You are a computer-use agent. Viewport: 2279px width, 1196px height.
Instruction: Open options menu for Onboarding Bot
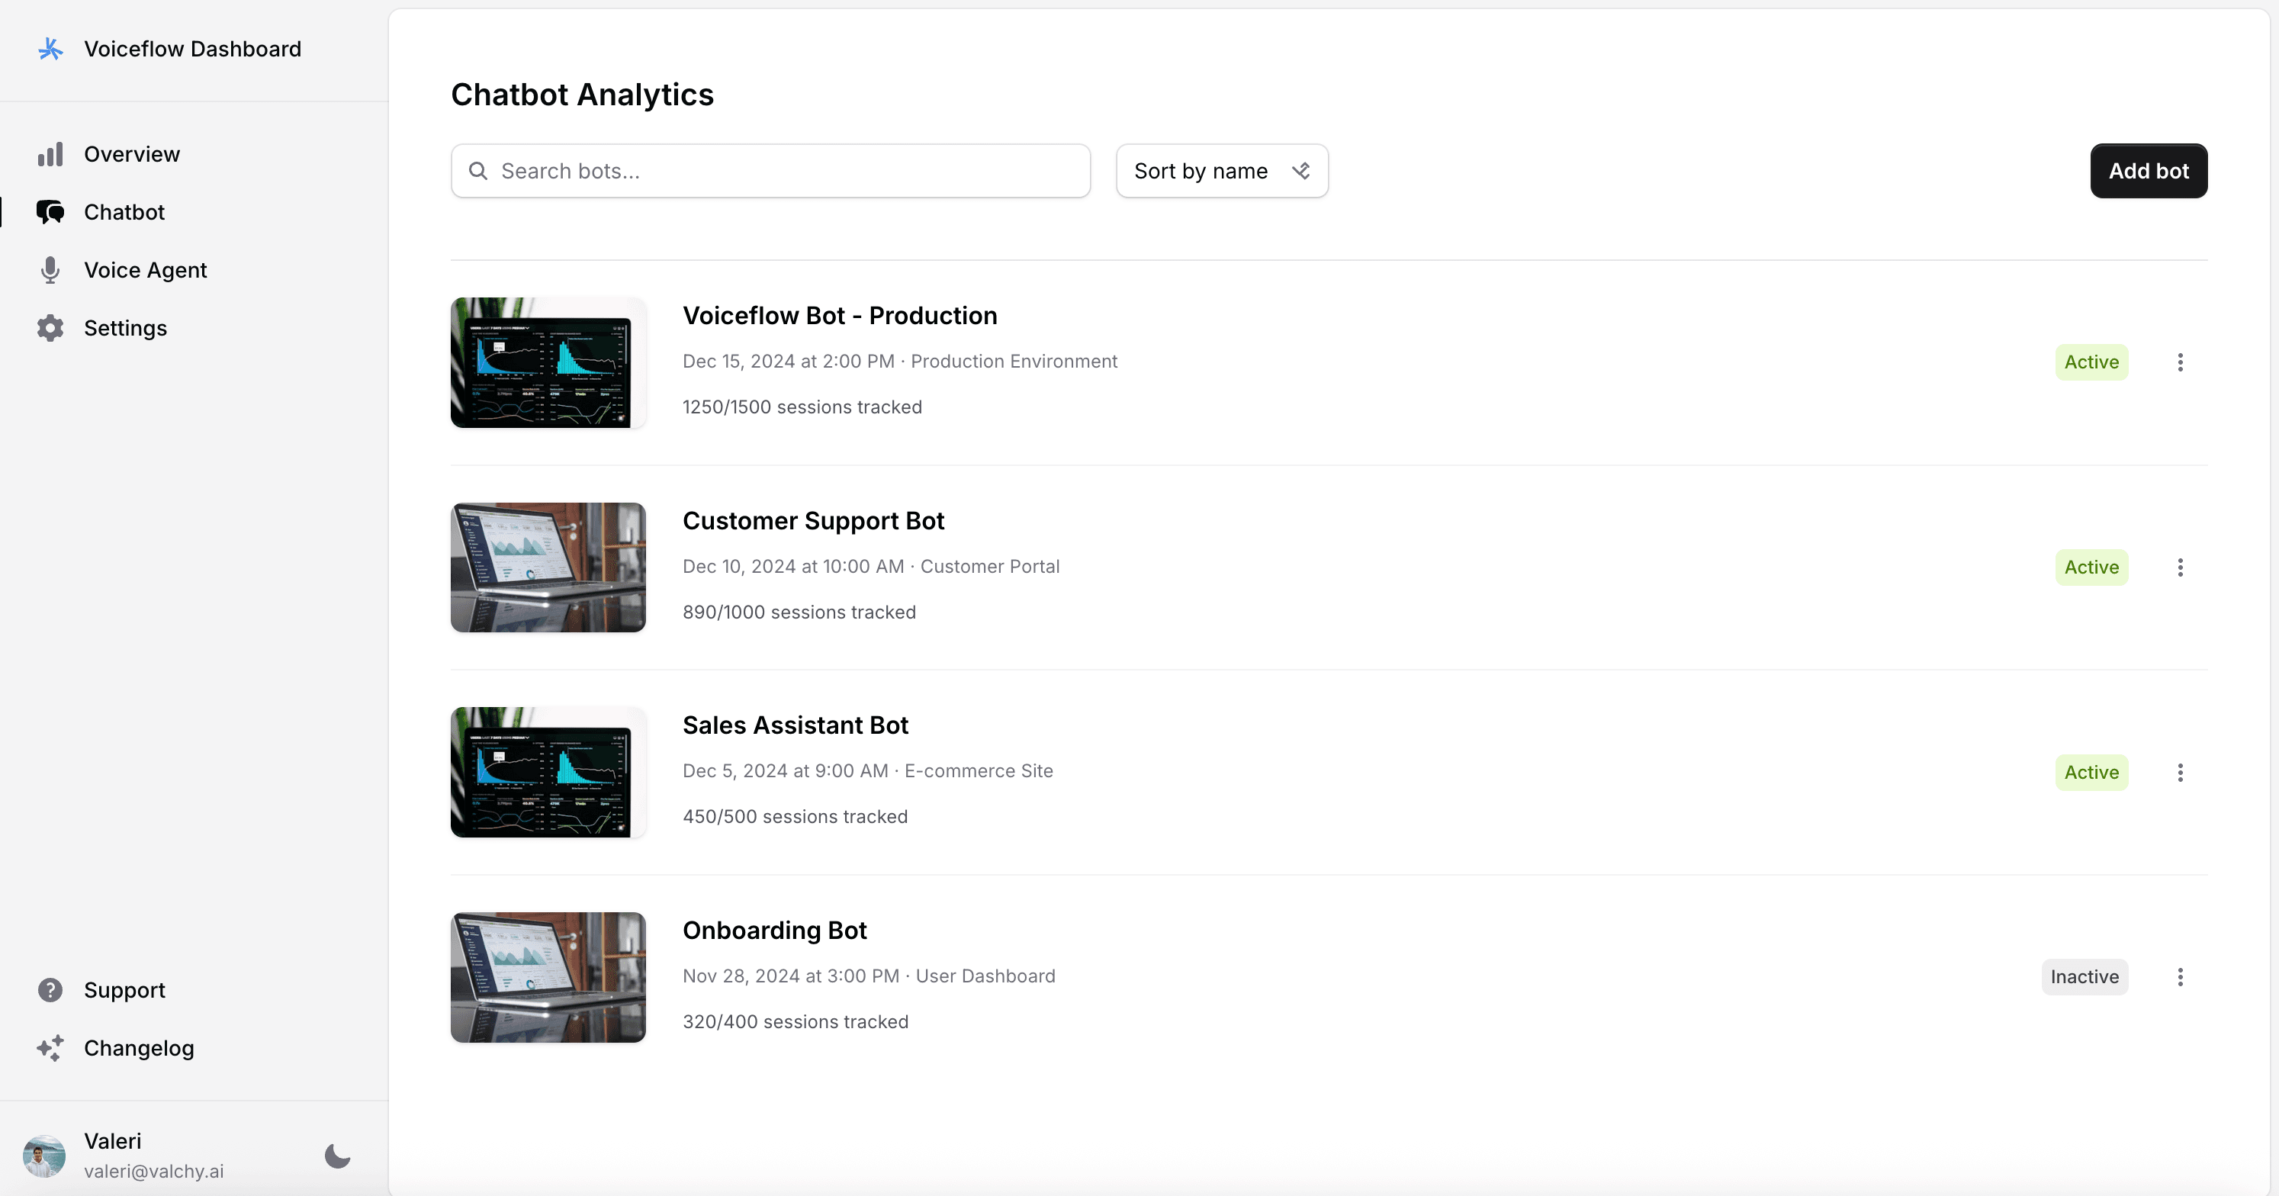(2180, 976)
